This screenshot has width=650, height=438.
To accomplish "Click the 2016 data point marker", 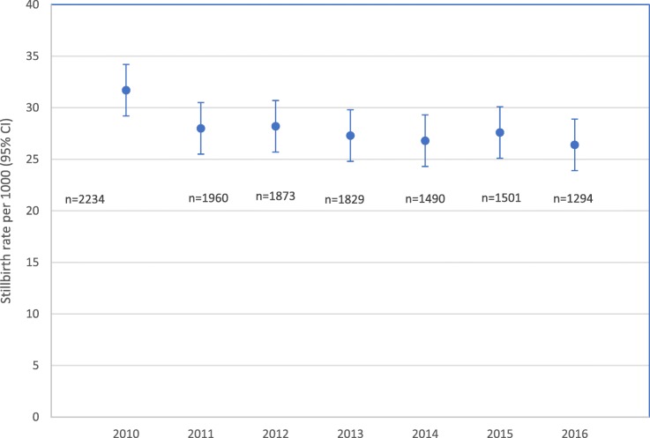I will coord(574,145).
